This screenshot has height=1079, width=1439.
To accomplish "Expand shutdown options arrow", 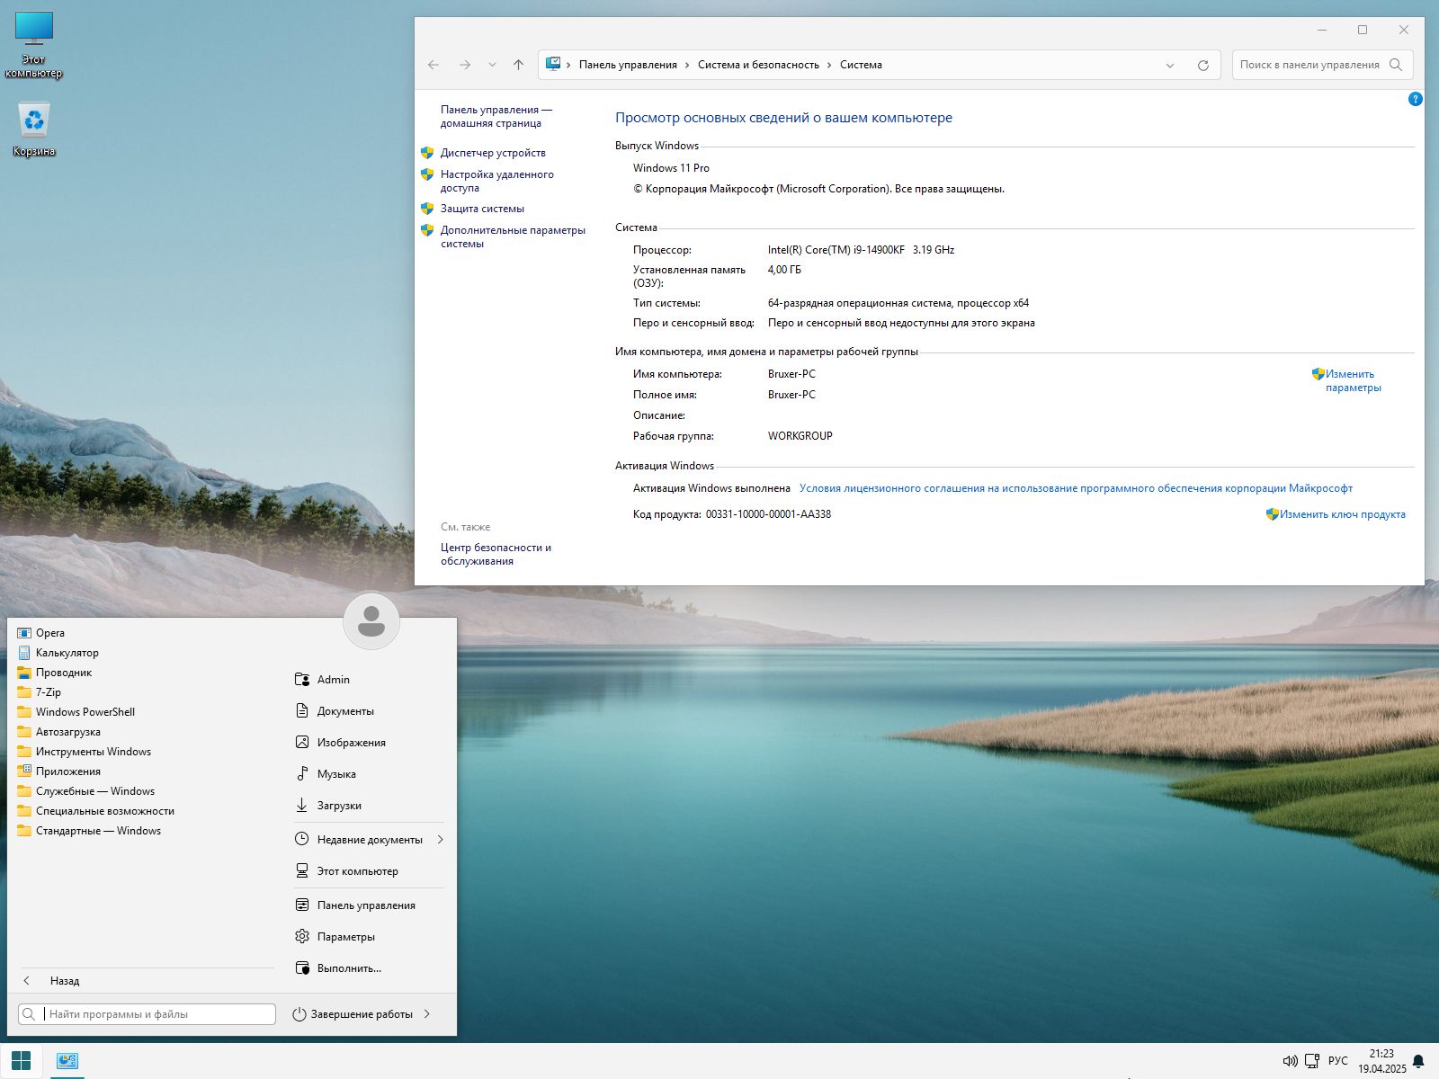I will [x=427, y=1014].
